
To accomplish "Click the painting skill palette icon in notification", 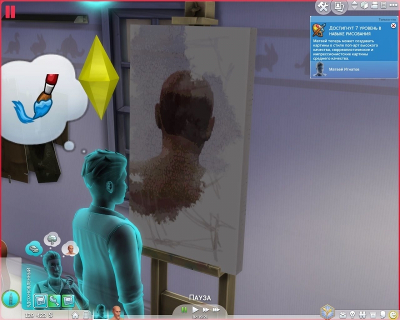I will (319, 30).
